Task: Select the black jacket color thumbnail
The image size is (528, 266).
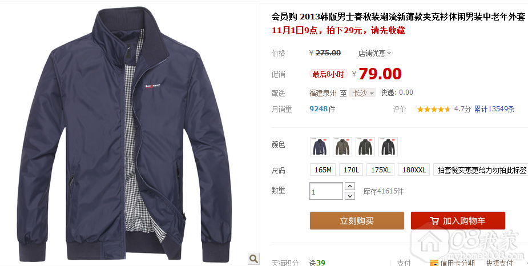Action: pos(388,147)
